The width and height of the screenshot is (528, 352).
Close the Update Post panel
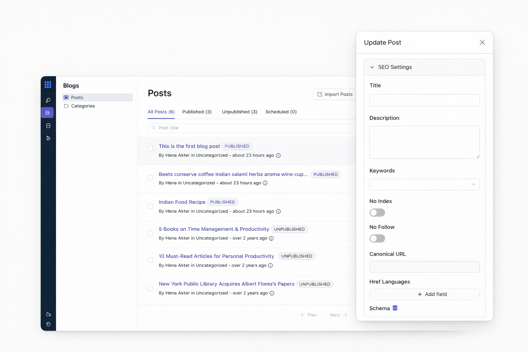[482, 42]
